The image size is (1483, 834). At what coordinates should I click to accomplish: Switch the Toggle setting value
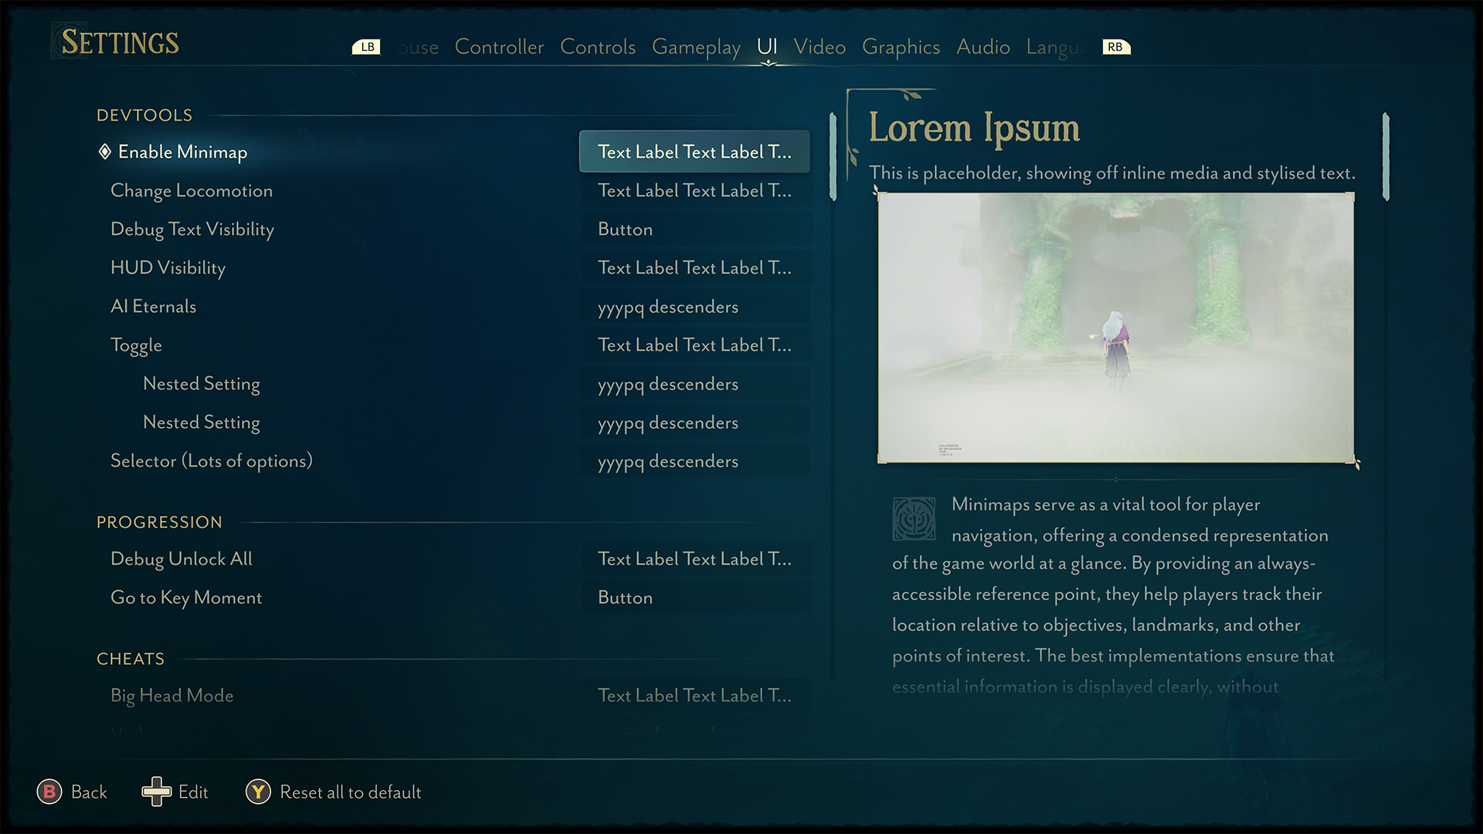pyautogui.click(x=694, y=345)
